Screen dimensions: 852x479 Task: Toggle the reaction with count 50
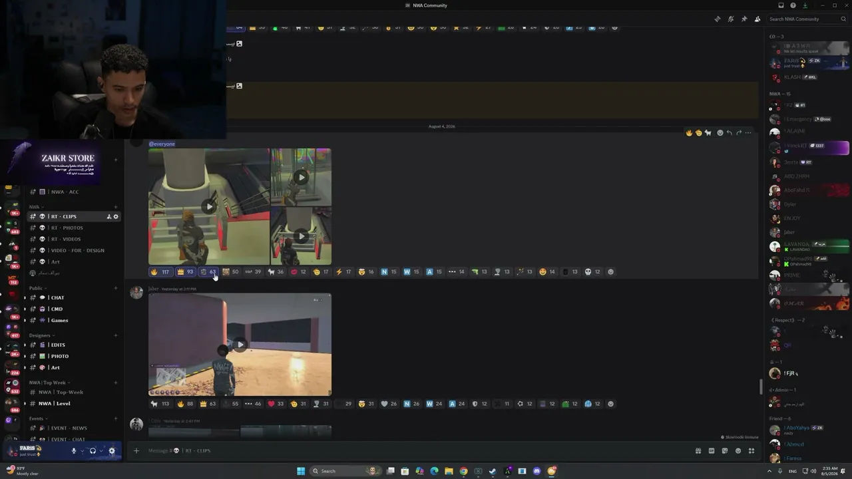tap(230, 271)
